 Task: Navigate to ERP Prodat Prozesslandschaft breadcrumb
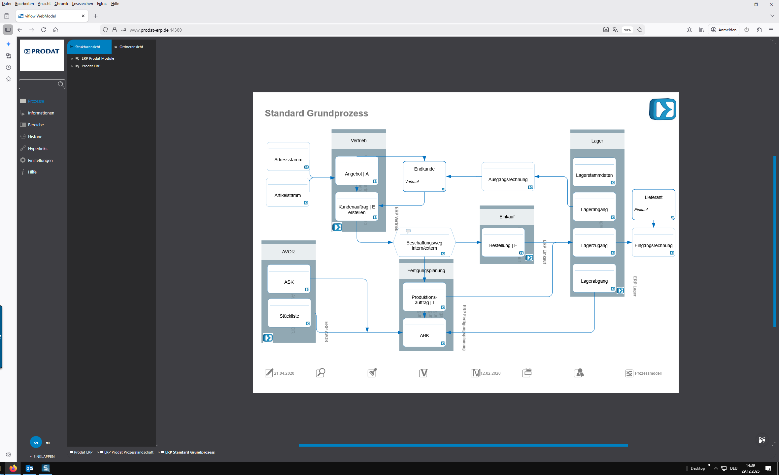[128, 452]
